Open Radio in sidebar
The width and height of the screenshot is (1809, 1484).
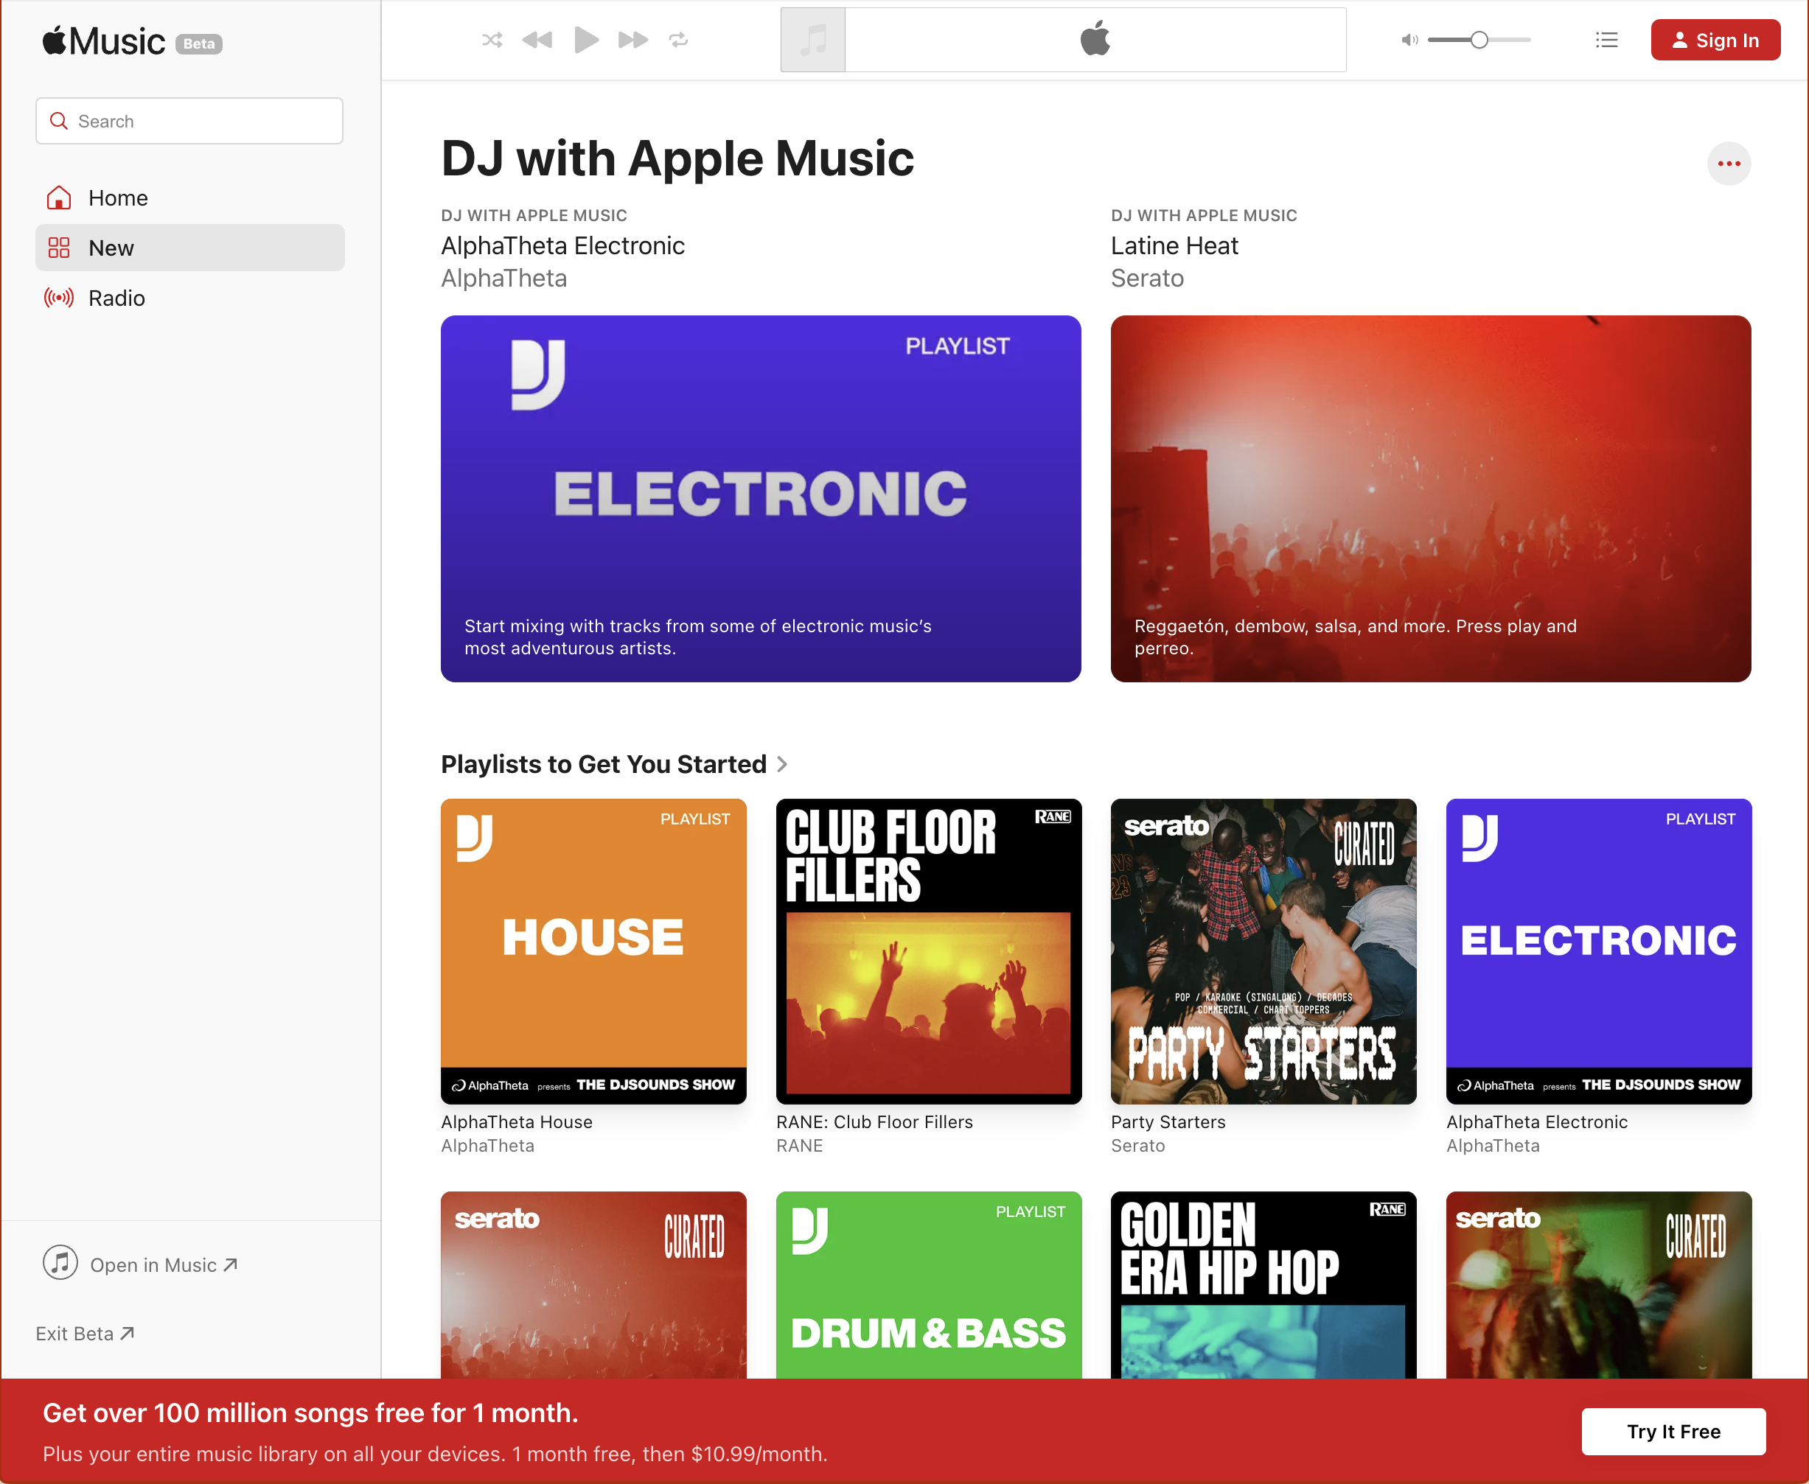[x=190, y=298]
